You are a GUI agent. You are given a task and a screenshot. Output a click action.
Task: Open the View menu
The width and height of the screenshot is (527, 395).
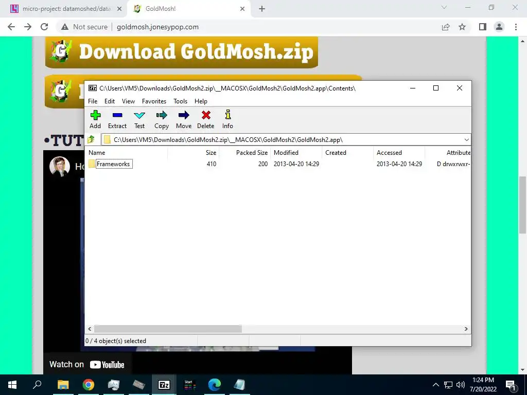click(128, 101)
